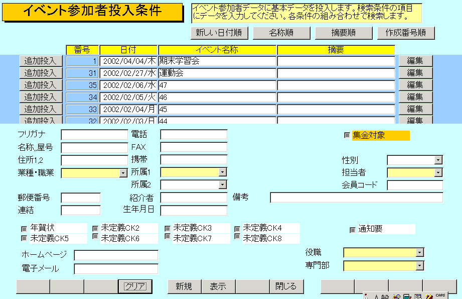Click the 閉じる button
Screen dimensions: 462x299
286,286
